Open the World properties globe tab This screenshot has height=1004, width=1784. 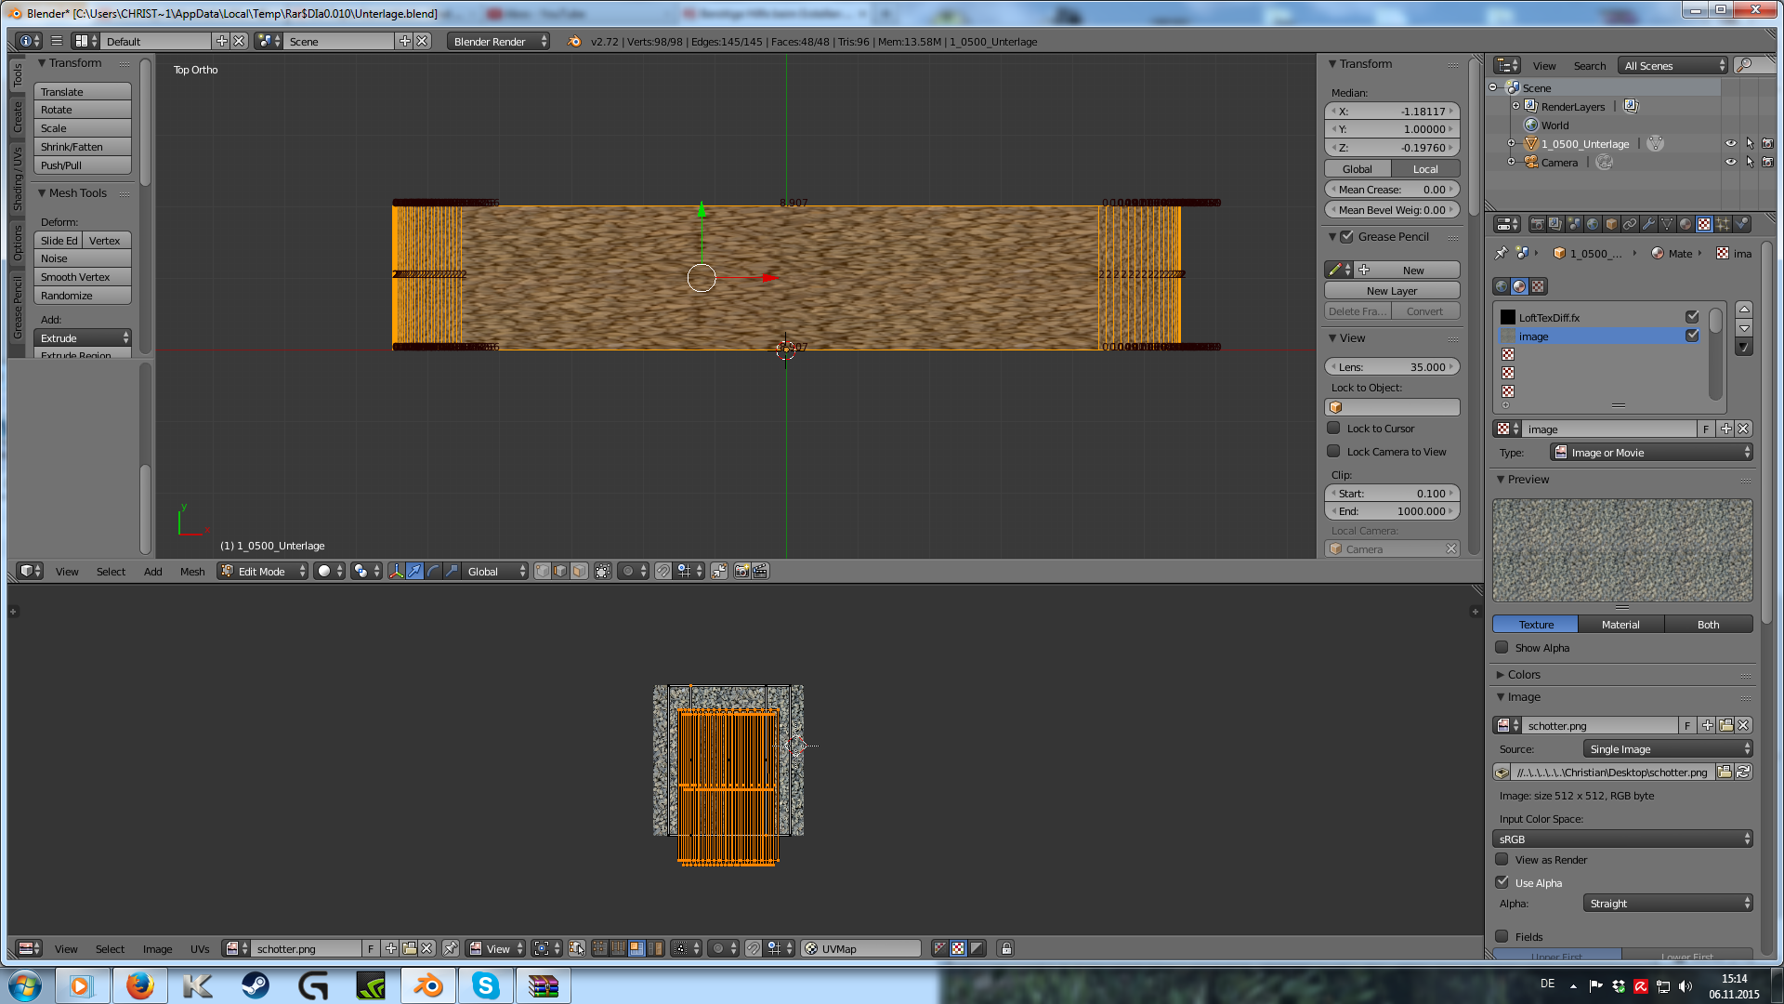tap(1593, 224)
